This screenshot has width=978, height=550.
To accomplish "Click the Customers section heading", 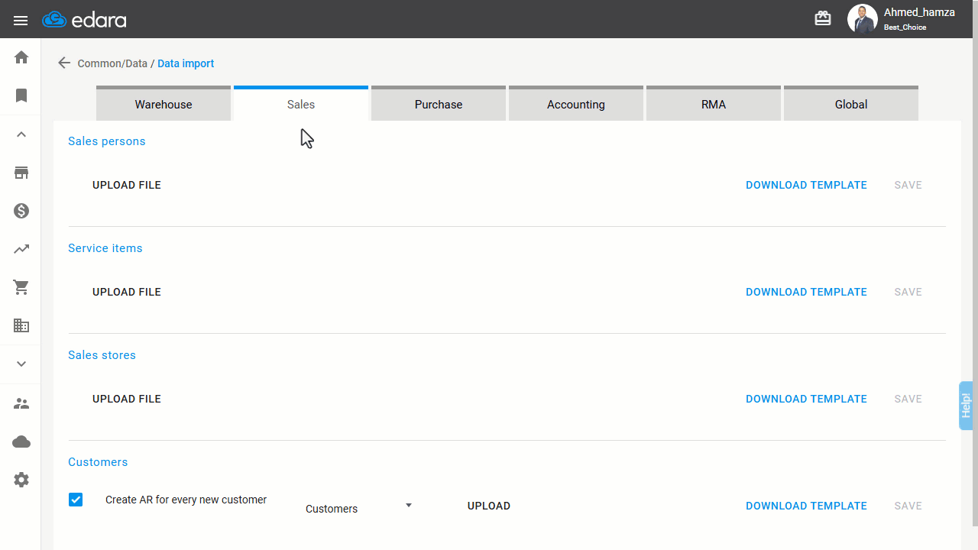I will tap(98, 462).
